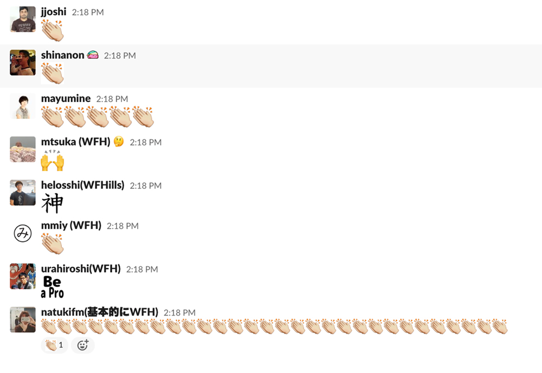This screenshot has width=542, height=373.
Task: Open jjoshi's profile picture
Action: pyautogui.click(x=22, y=20)
